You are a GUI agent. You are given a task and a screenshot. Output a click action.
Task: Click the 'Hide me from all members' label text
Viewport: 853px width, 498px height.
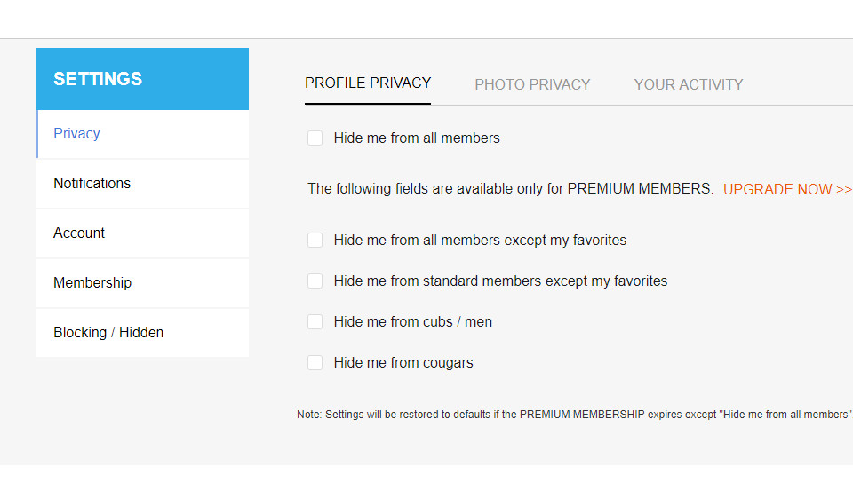pos(417,138)
